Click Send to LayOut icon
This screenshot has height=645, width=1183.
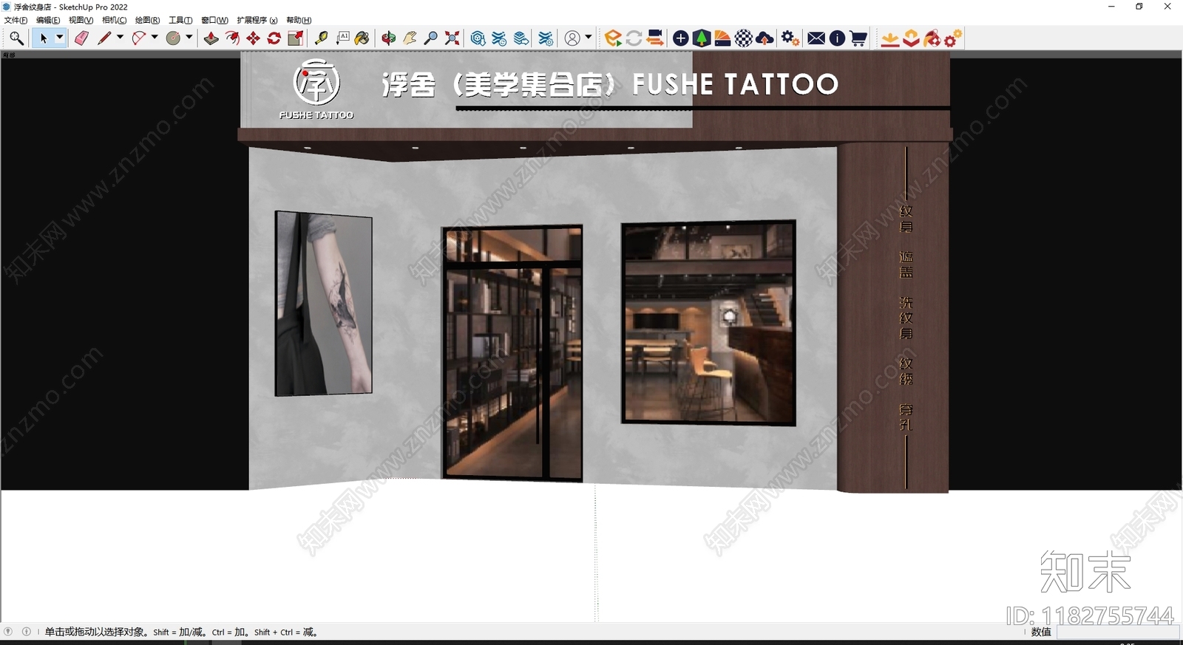coord(521,38)
